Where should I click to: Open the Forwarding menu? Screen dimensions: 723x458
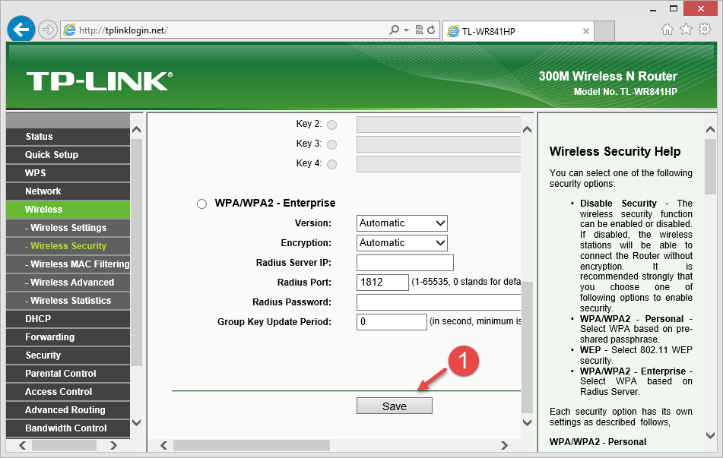[68, 337]
